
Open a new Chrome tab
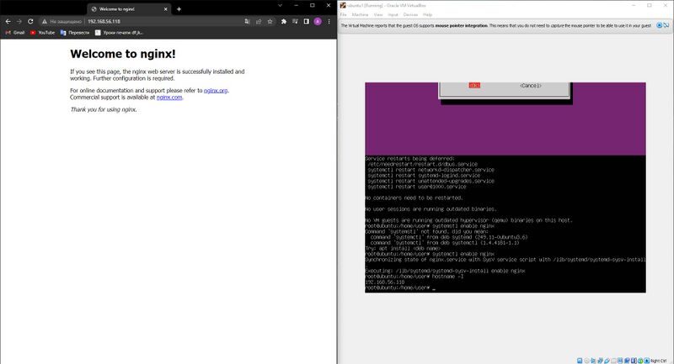(179, 9)
